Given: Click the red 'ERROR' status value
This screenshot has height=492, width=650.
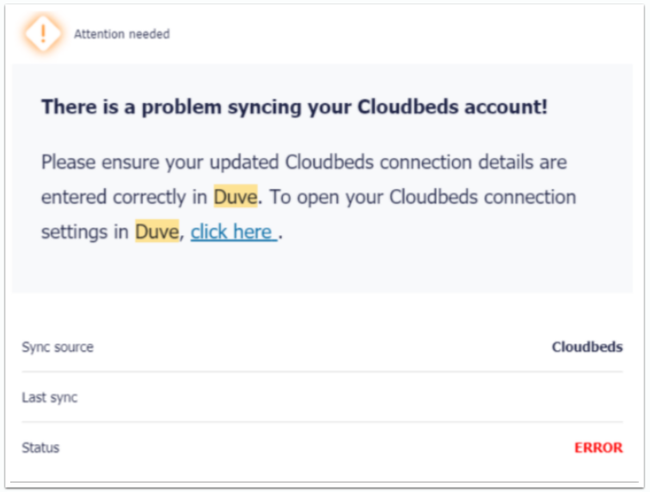Looking at the screenshot, I should (x=598, y=447).
